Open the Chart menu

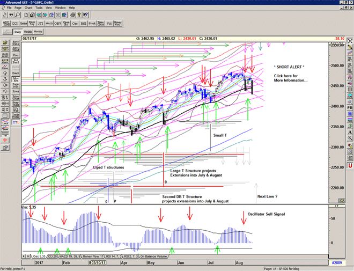pyautogui.click(x=28, y=8)
